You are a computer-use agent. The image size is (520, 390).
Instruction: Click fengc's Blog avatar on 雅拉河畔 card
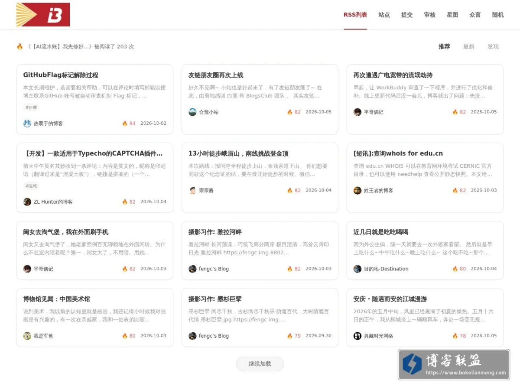[192, 269]
